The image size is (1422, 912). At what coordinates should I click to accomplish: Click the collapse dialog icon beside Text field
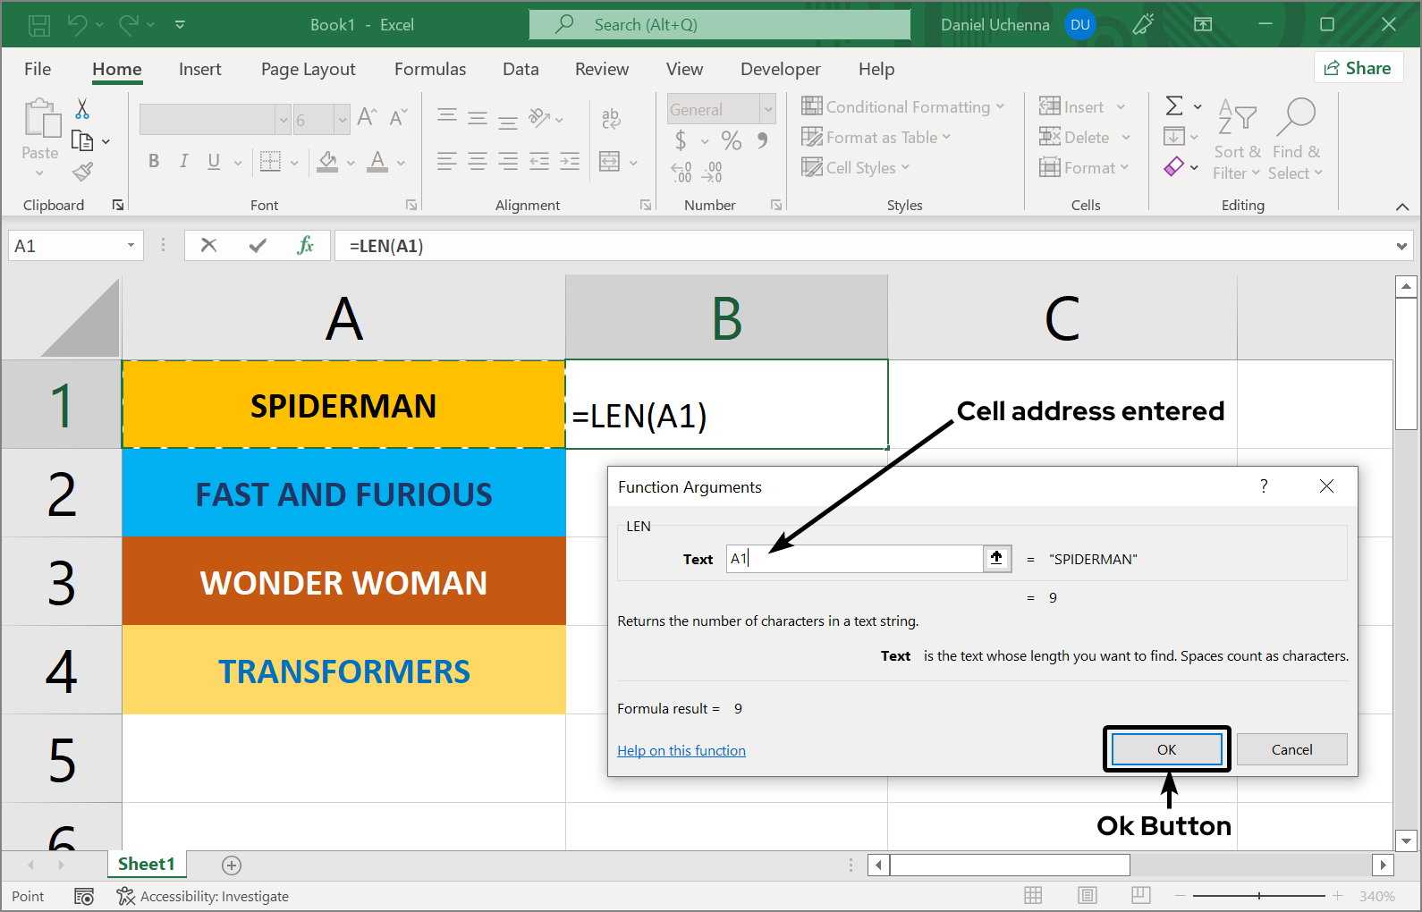click(996, 559)
